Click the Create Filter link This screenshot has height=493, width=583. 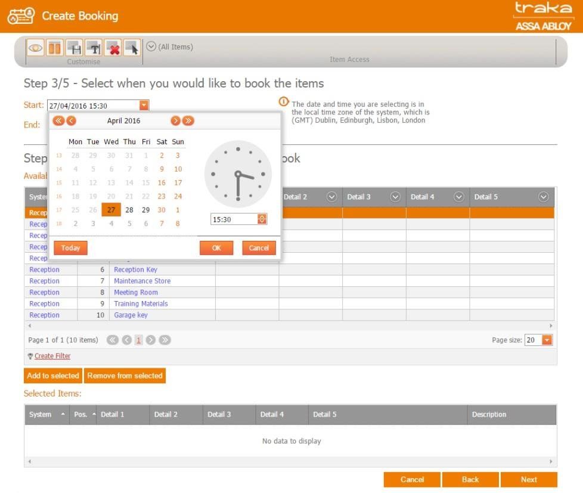point(52,356)
